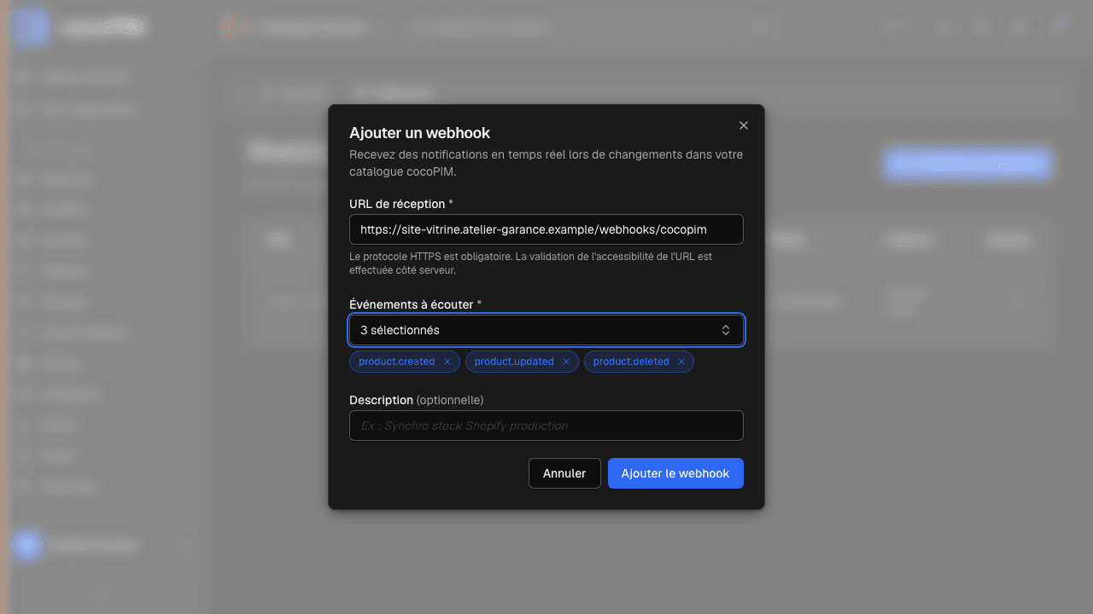The width and height of the screenshot is (1093, 614).
Task: Remove the product.updated event chip
Action: [x=565, y=362]
